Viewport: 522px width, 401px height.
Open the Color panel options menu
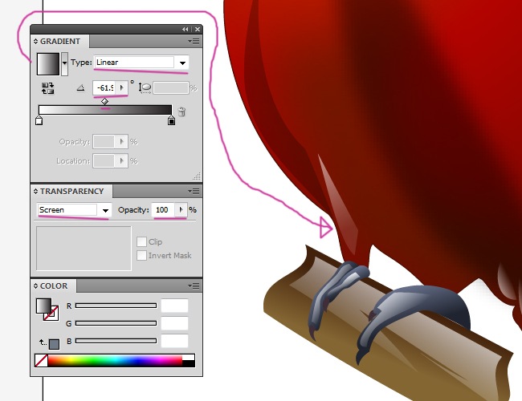point(194,286)
